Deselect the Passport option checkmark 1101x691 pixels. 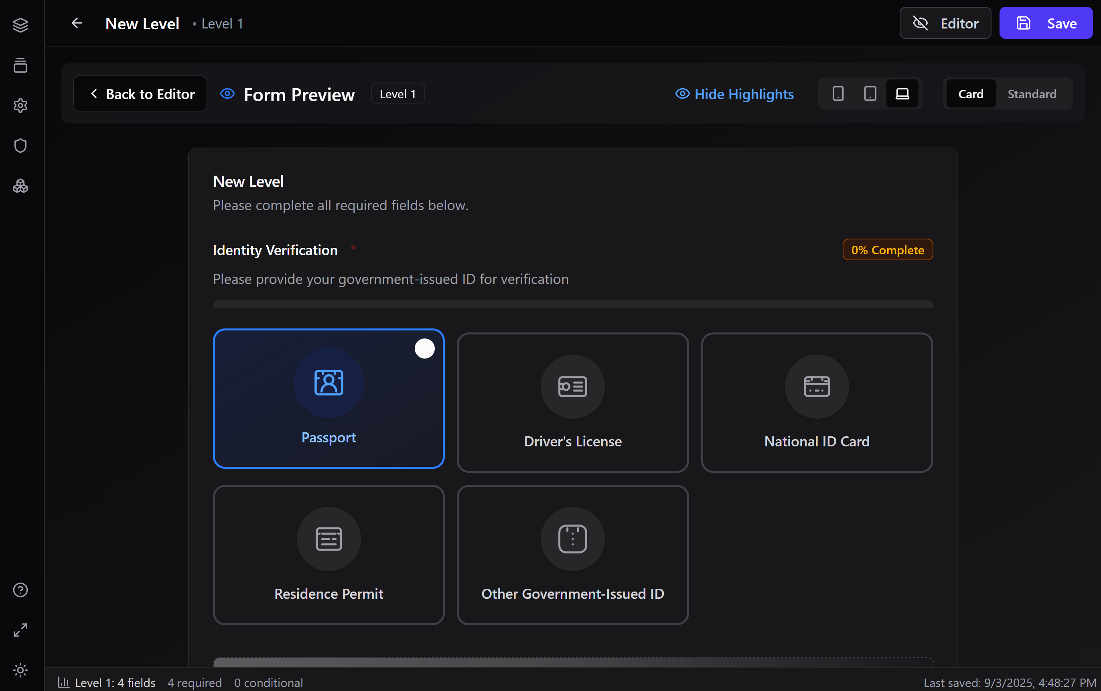[x=424, y=348]
